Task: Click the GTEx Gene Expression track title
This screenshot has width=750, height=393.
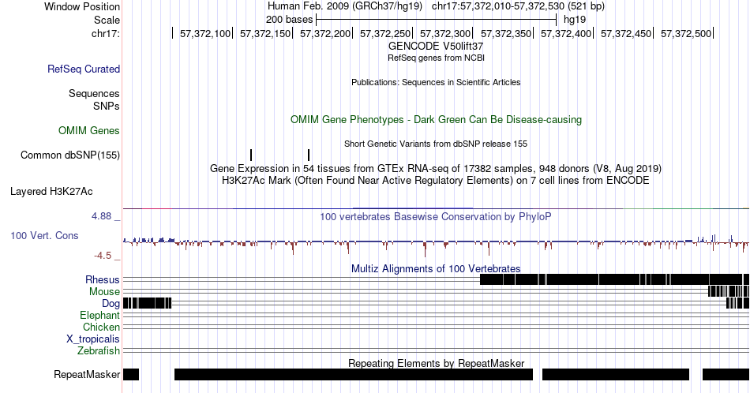Action: click(x=436, y=168)
